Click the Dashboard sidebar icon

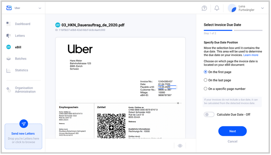tap(8, 24)
